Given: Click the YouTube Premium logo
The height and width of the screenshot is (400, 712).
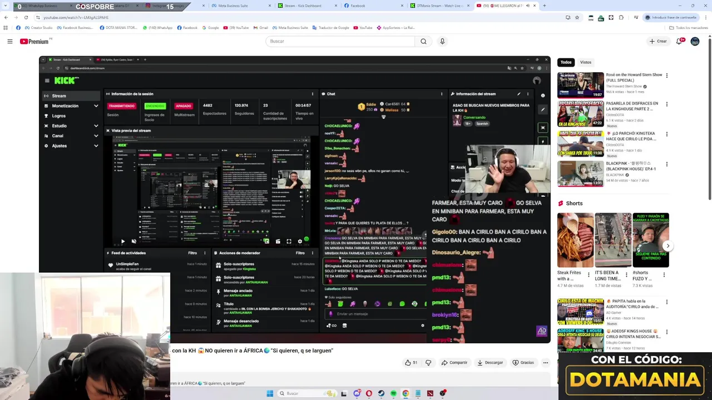Looking at the screenshot, I should [x=35, y=41].
